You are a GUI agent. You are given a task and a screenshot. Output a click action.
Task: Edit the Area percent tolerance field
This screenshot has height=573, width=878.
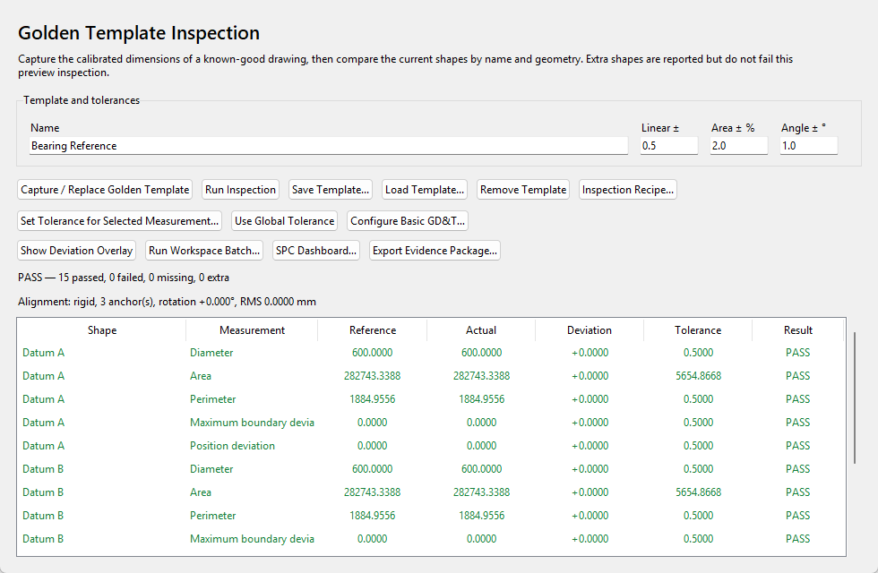point(738,145)
